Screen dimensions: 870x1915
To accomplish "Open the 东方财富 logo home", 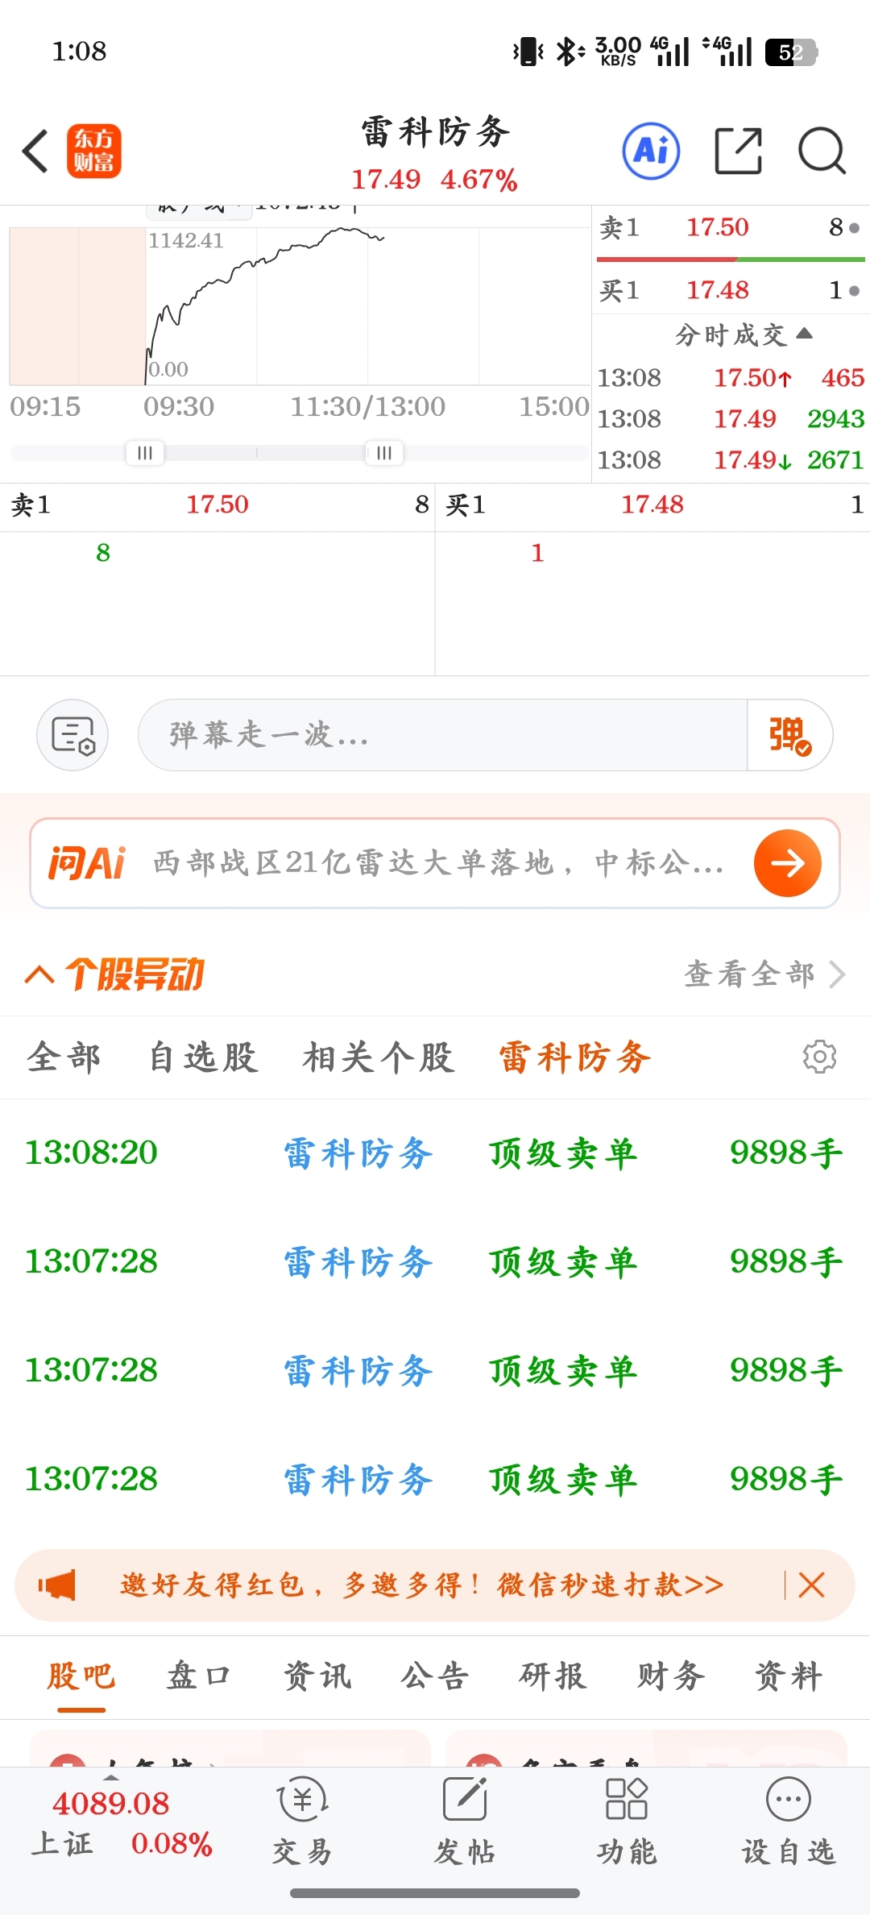I will (94, 151).
